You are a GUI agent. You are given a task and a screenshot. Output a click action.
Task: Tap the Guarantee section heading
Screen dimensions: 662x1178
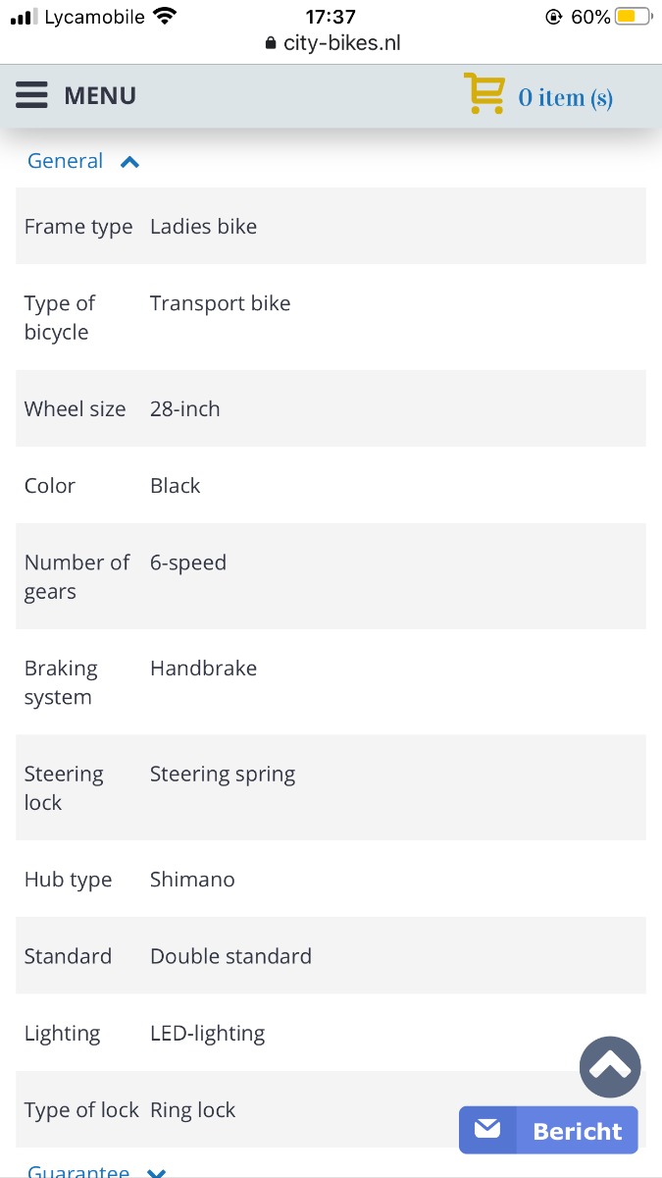pyautogui.click(x=78, y=1172)
